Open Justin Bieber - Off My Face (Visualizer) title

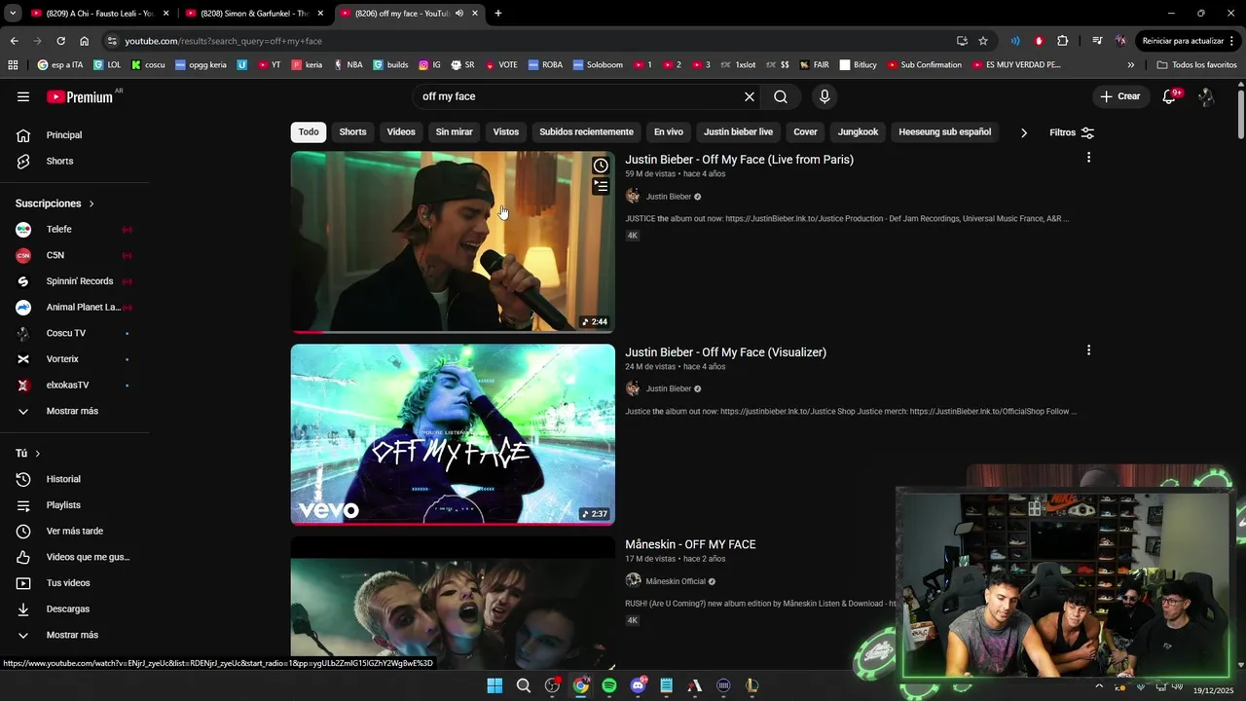tap(725, 352)
